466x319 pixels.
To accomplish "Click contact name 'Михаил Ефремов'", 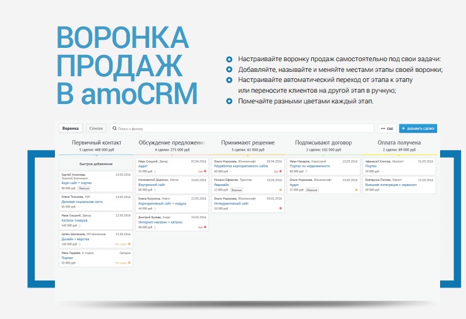I will [x=226, y=180].
